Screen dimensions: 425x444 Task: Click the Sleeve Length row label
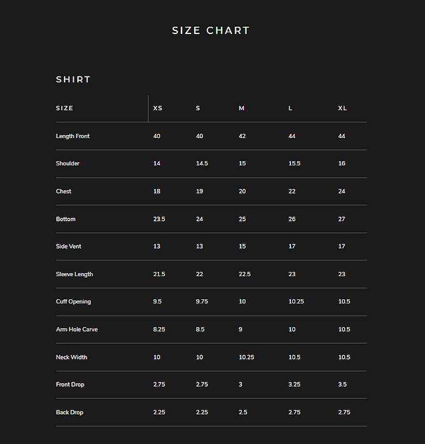tap(74, 274)
